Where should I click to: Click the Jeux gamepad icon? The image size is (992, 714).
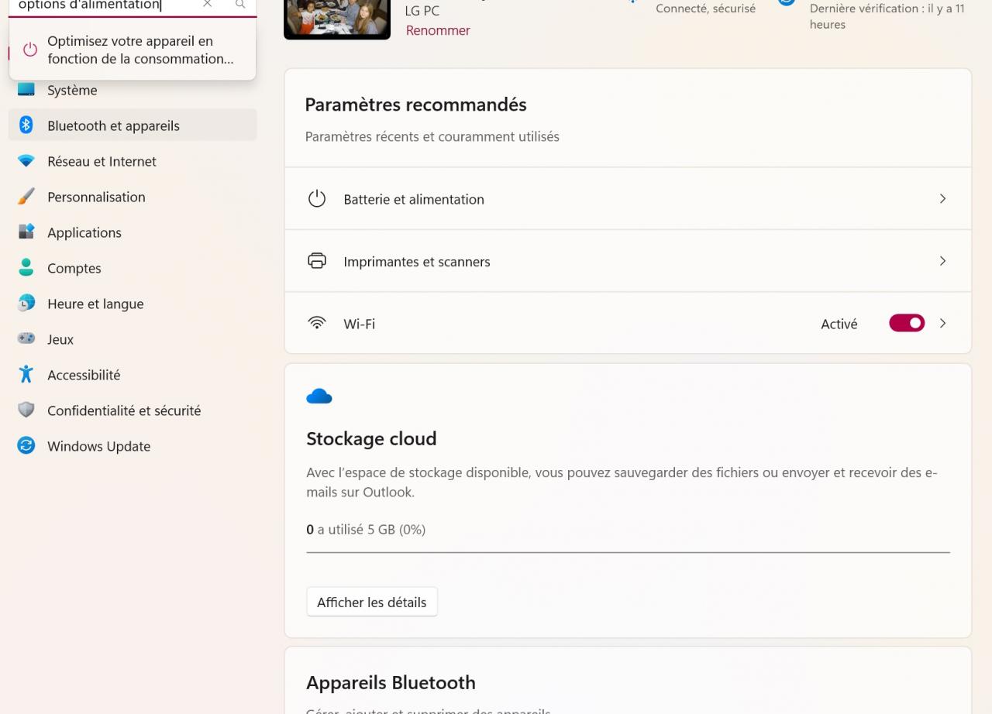pos(26,339)
